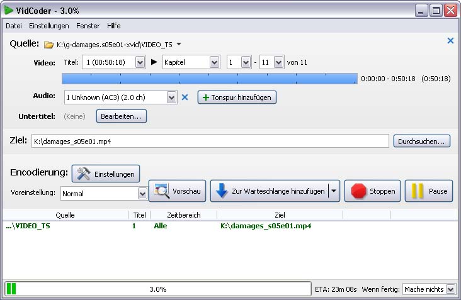This screenshot has width=461, height=300.
Task: Open the Wenn fertig dropdown
Action: click(430, 289)
